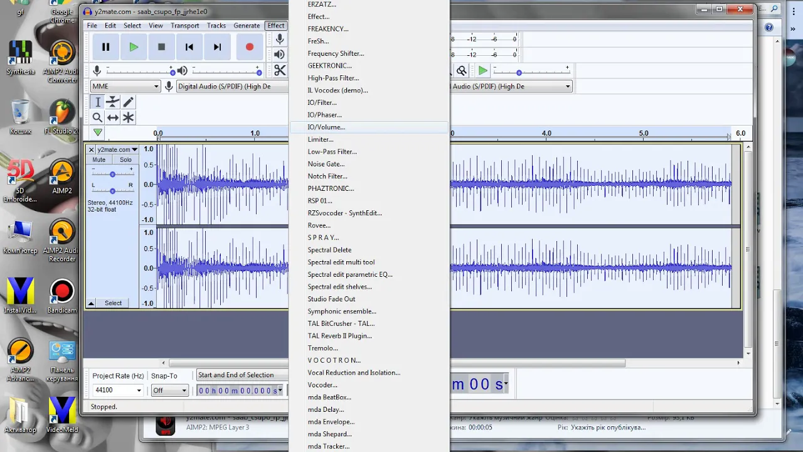
Task: Click the playback meter speaker icon
Action: 280,55
